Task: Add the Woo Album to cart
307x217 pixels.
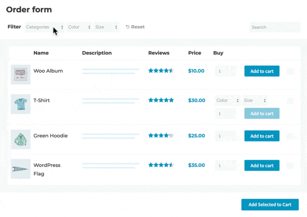Action: pos(261,71)
